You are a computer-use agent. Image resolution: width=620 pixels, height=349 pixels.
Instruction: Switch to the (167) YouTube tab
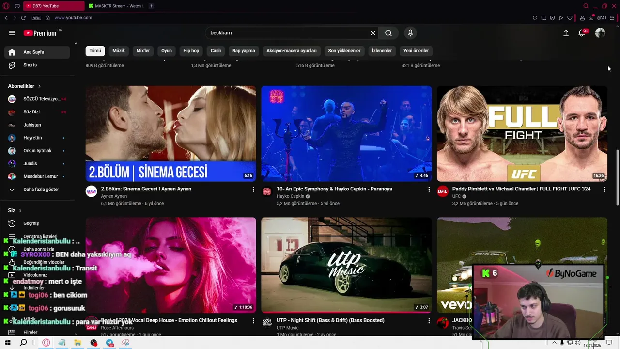[53, 6]
